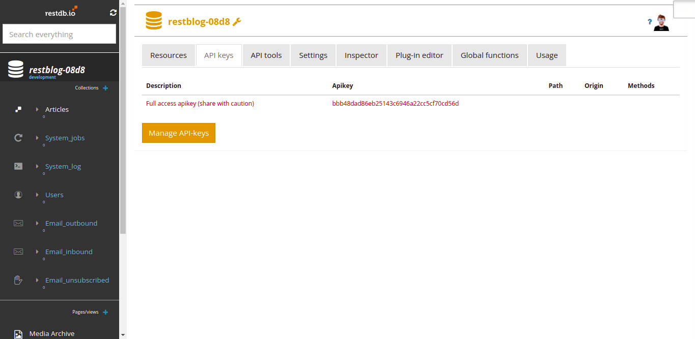Select the API key value bbb48dad86eb…
Image resolution: width=695 pixels, height=339 pixels.
click(396, 103)
